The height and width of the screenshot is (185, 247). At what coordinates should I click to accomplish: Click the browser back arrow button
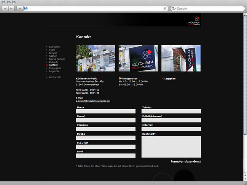(x=6, y=8)
